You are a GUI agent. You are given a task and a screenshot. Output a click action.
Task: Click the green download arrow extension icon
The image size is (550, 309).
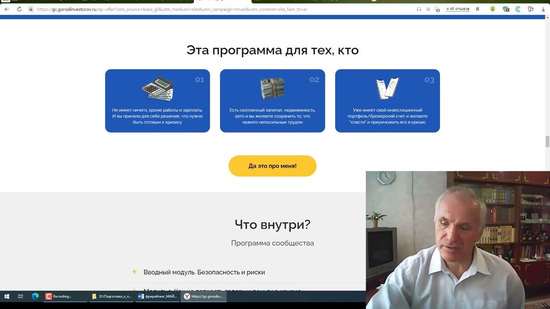click(493, 9)
